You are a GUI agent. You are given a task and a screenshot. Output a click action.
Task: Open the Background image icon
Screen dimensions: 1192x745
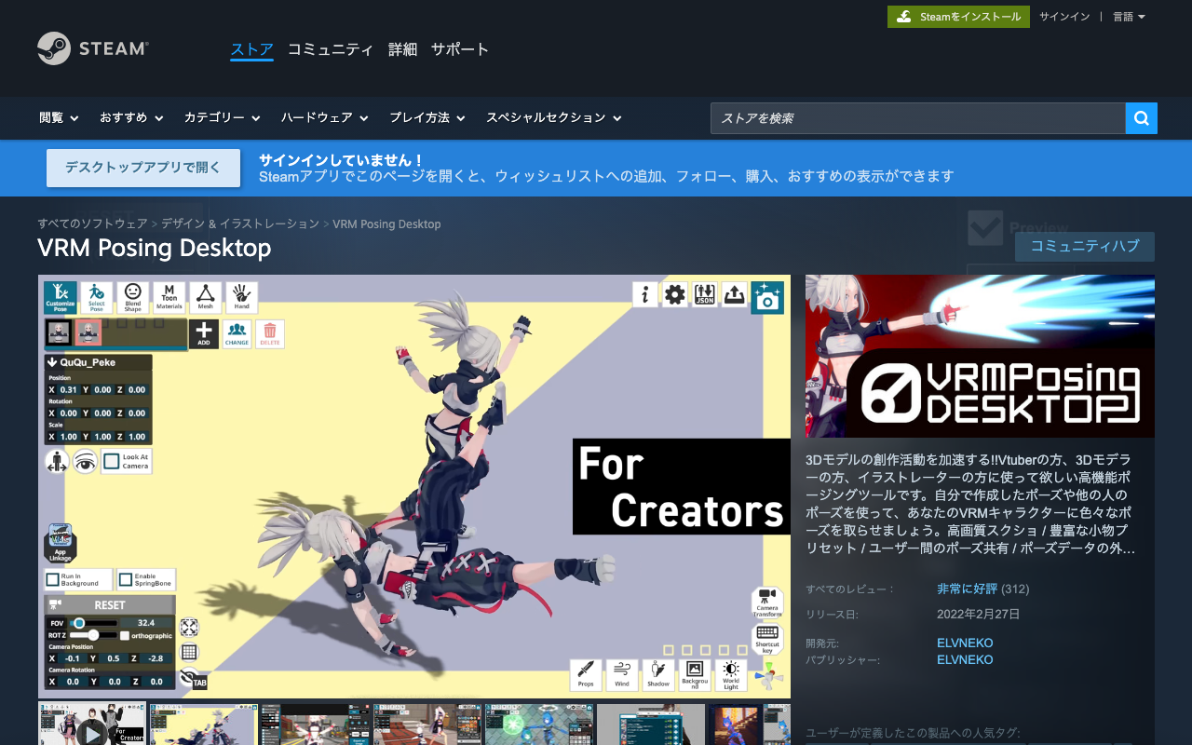(x=695, y=674)
